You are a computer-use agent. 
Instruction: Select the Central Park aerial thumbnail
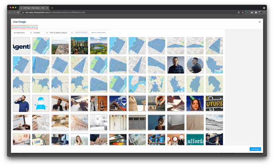pos(98,46)
